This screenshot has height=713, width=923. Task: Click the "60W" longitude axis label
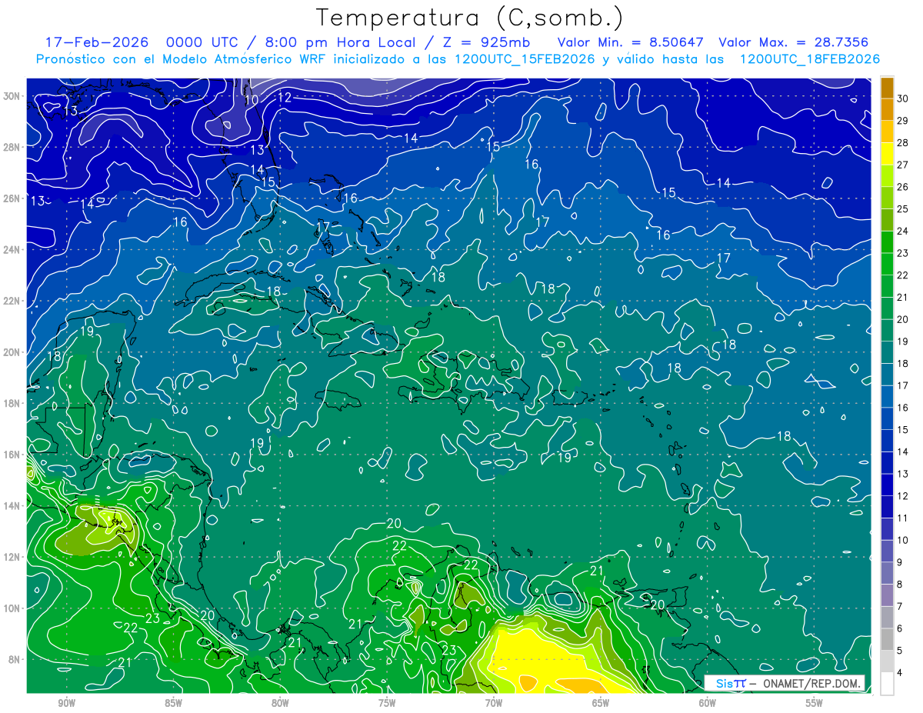point(707,702)
